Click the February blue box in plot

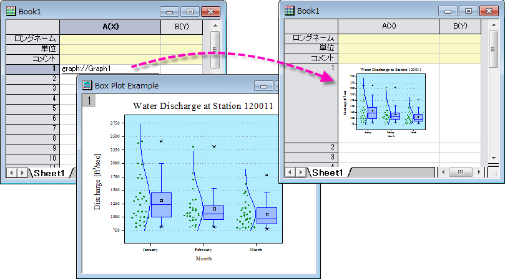(x=214, y=213)
